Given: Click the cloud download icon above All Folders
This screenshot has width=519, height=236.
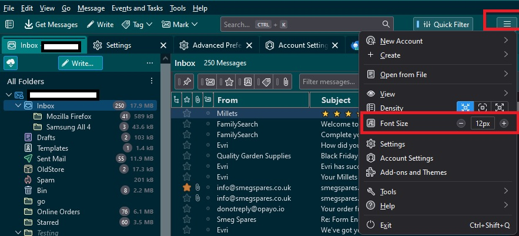Looking at the screenshot, I should tap(11, 63).
